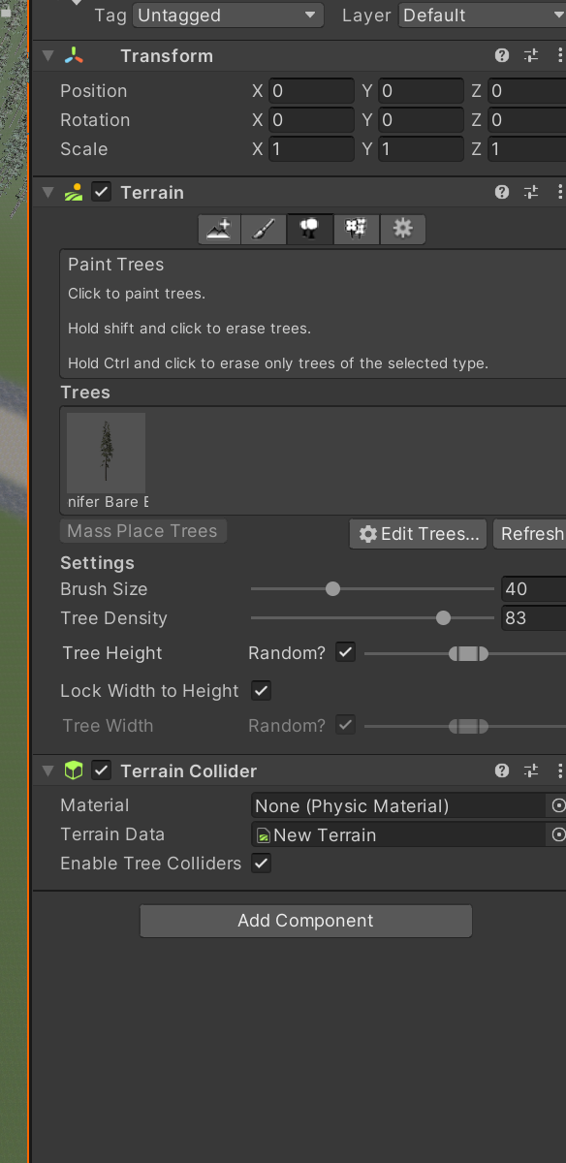Select the Paint Details tool
The width and height of the screenshot is (566, 1163).
357,229
